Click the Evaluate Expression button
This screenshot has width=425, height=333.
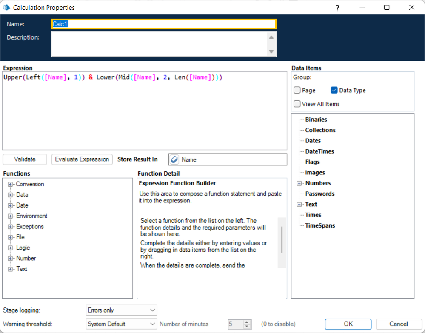(x=82, y=159)
